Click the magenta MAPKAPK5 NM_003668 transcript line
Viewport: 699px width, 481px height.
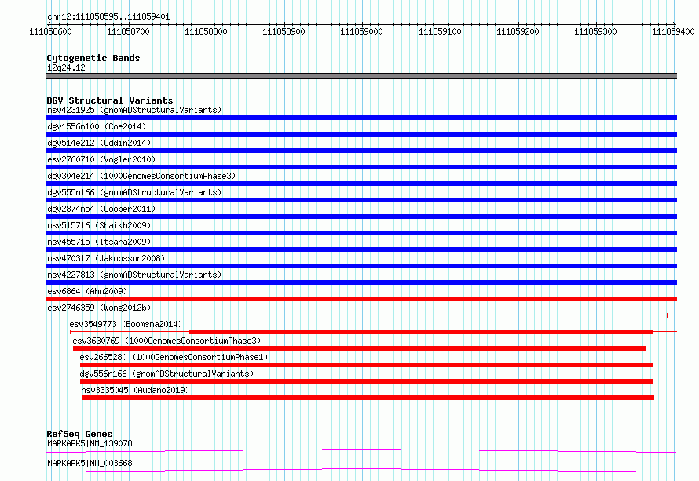pyautogui.click(x=361, y=470)
